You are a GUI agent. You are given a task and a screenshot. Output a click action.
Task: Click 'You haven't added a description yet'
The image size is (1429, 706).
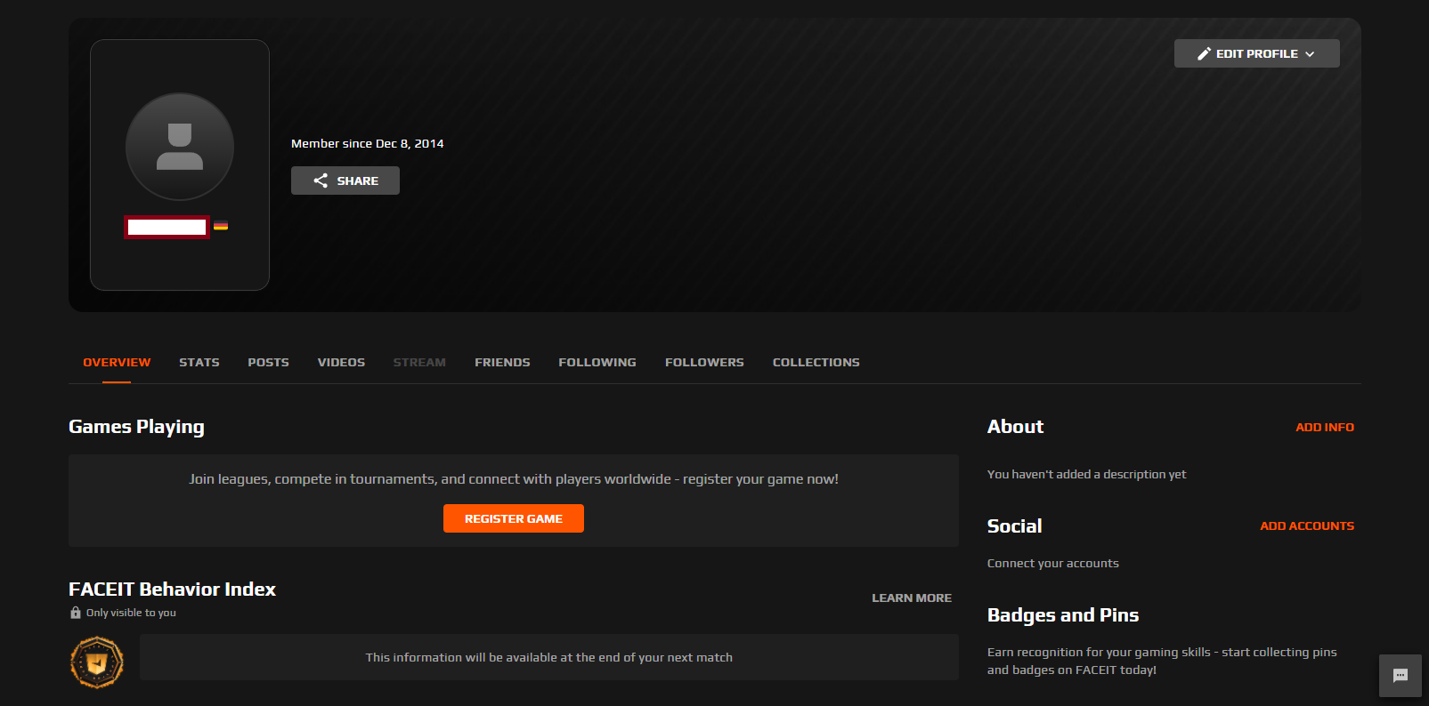pyautogui.click(x=1086, y=475)
